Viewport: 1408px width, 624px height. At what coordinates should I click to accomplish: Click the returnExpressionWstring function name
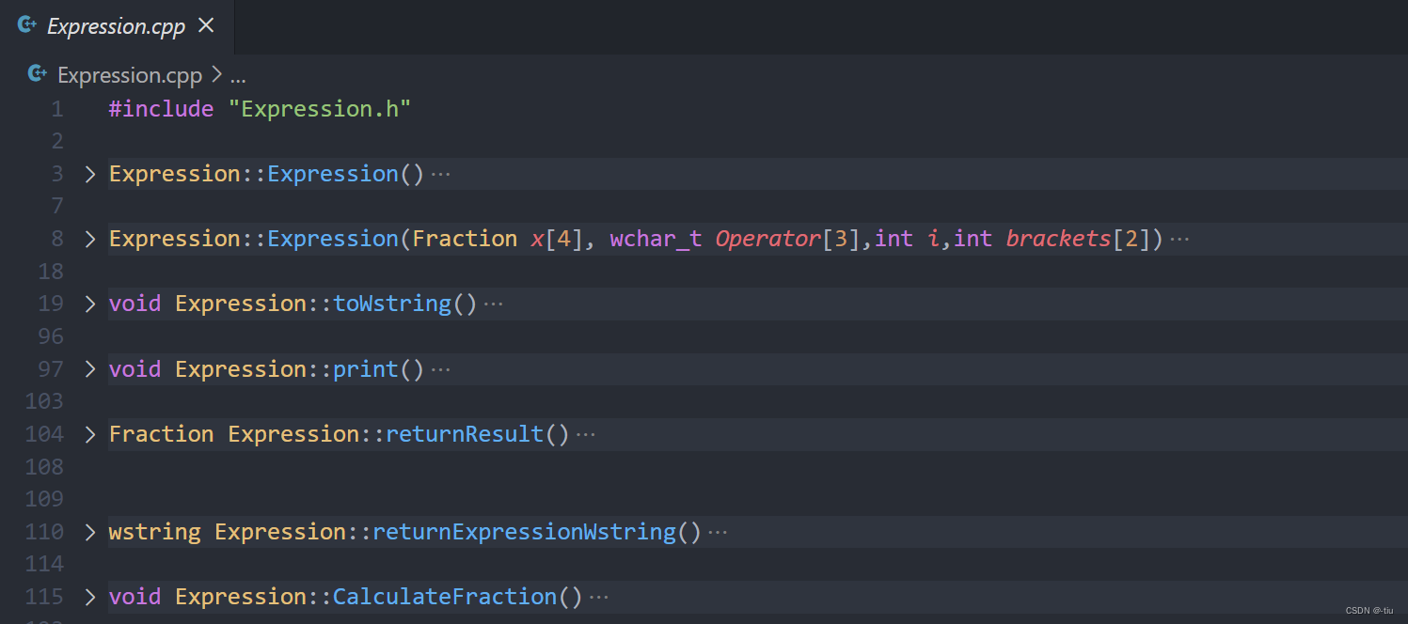point(524,532)
